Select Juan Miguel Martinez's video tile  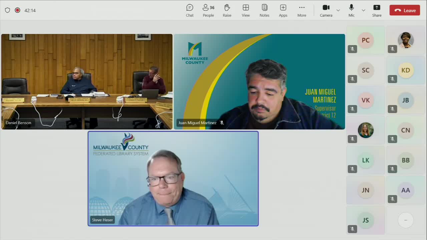tap(260, 82)
